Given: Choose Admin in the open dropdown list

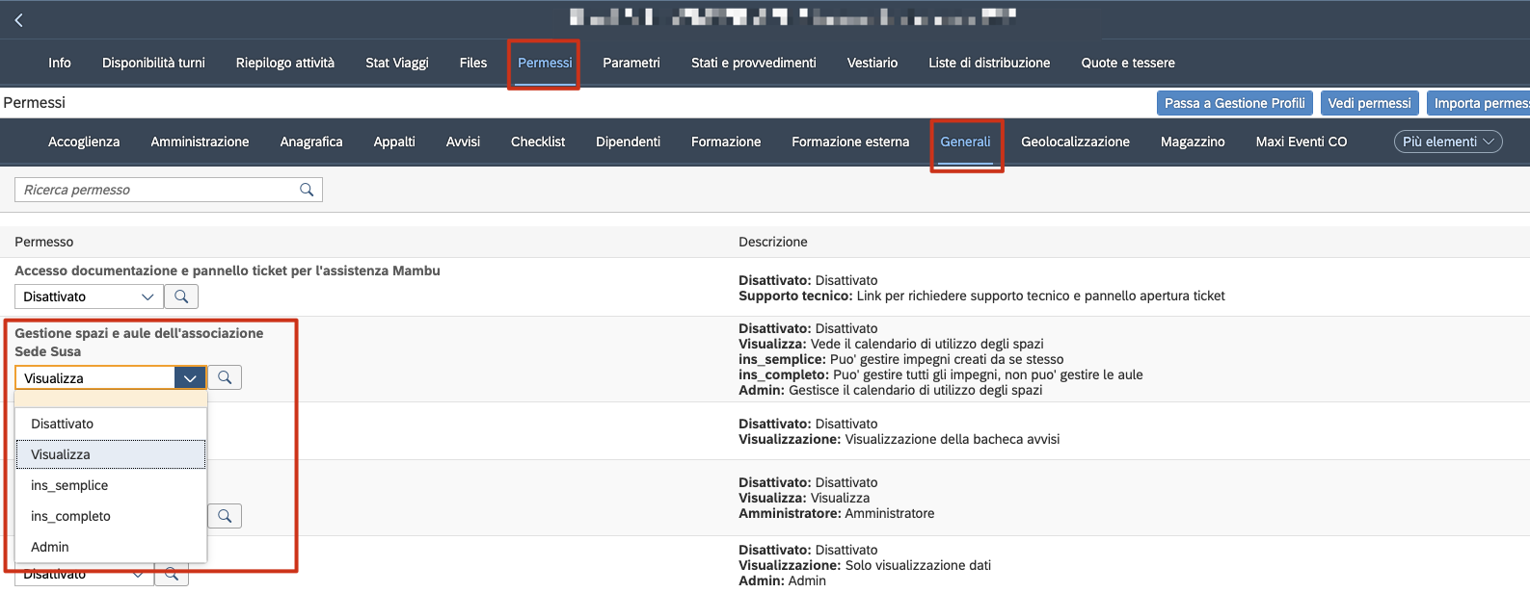Looking at the screenshot, I should click(111, 547).
